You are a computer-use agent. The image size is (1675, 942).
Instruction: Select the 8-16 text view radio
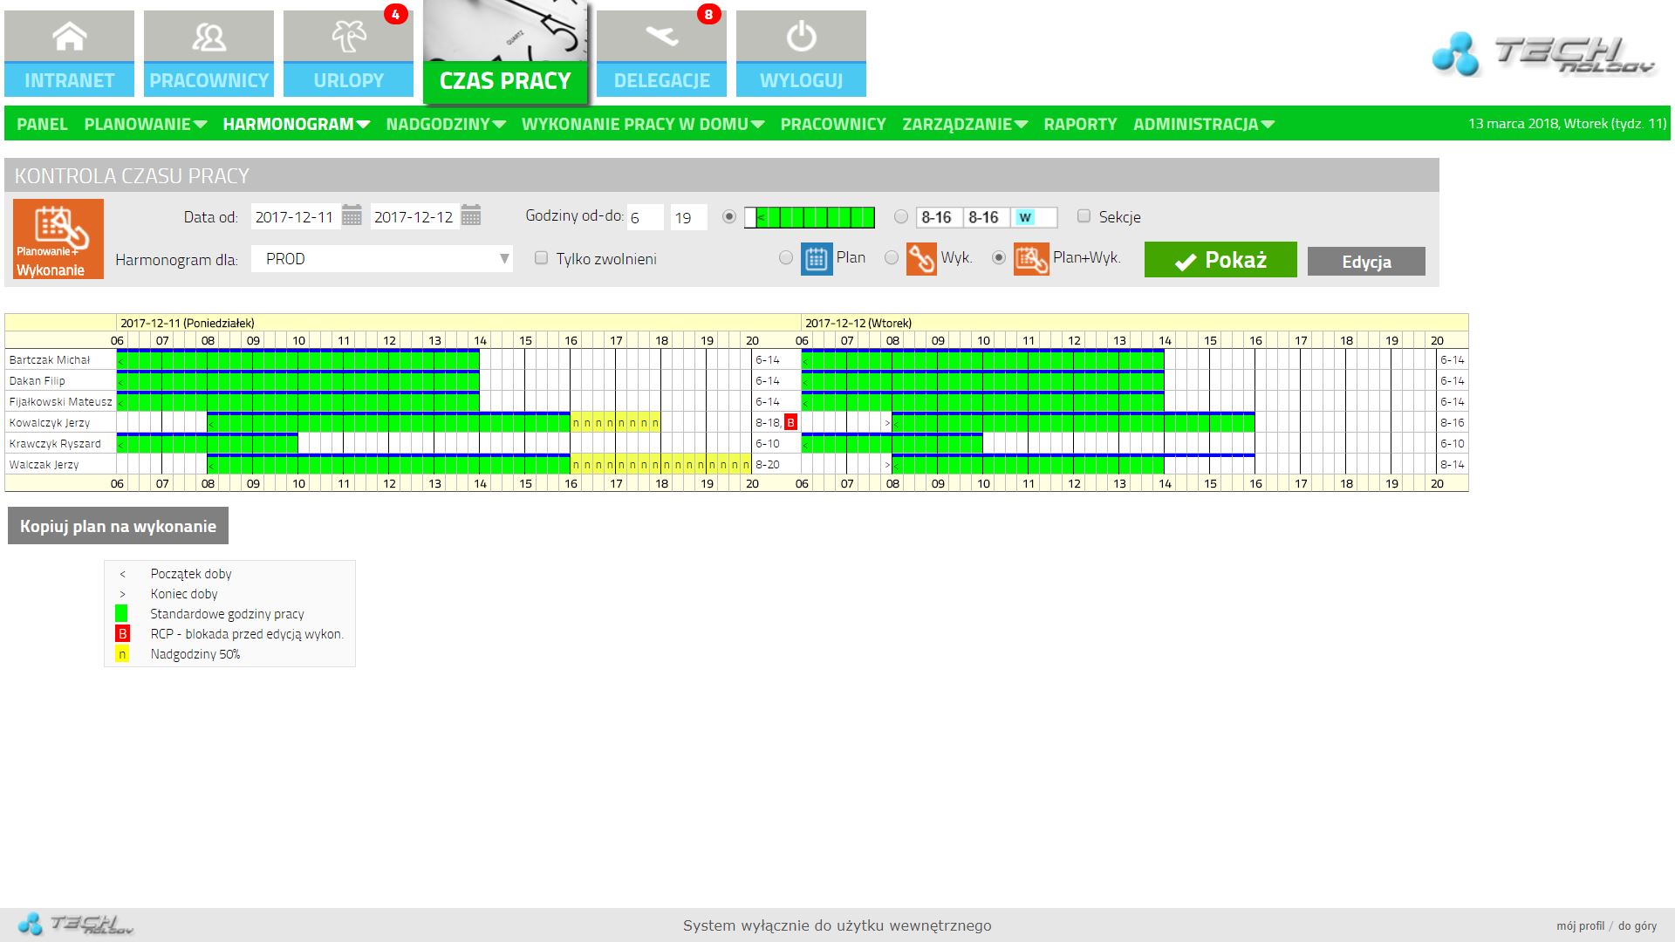(x=901, y=216)
